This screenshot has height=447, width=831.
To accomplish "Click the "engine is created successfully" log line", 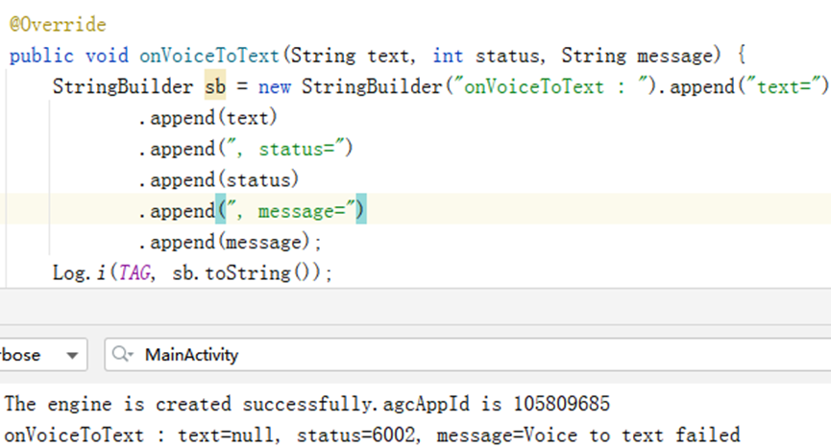I will [x=306, y=404].
